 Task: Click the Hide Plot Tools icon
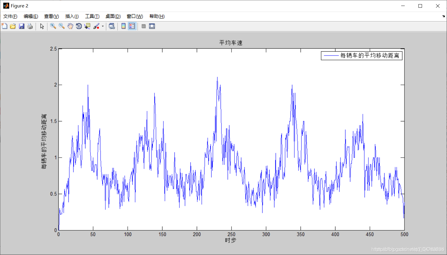(x=143, y=26)
